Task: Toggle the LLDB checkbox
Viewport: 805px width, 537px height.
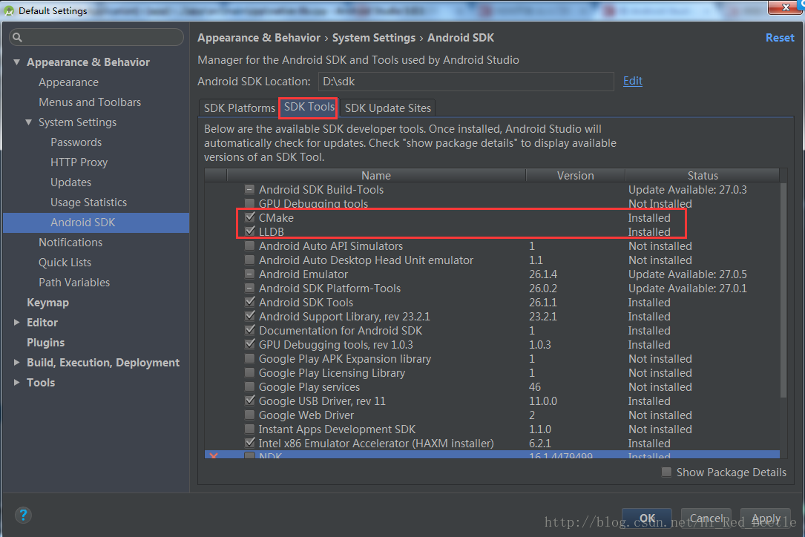Action: (250, 231)
